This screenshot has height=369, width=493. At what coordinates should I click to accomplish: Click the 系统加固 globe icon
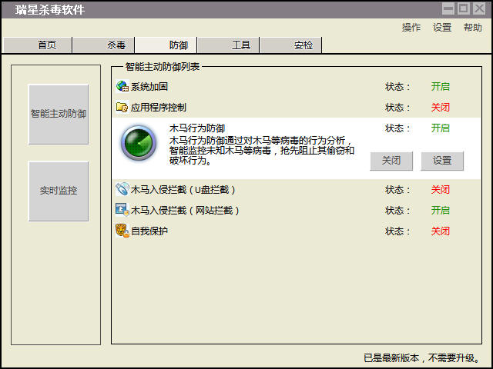122,86
